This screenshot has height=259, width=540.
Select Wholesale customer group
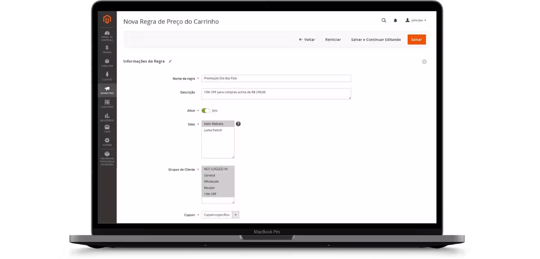(x=218, y=182)
